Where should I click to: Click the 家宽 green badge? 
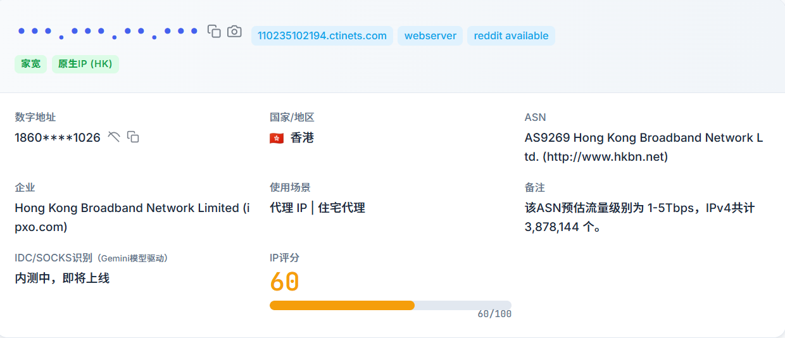coord(30,64)
